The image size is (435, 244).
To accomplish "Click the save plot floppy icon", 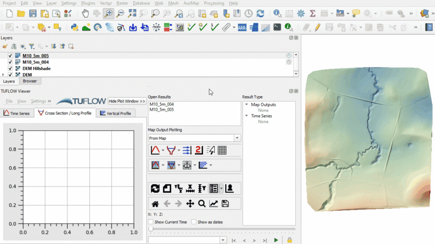I will (x=225, y=204).
